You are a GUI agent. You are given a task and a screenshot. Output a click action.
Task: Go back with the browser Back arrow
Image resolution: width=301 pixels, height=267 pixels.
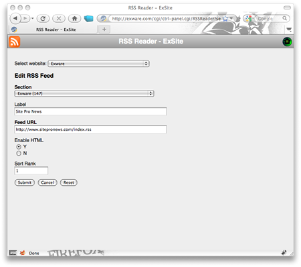click(x=15, y=18)
